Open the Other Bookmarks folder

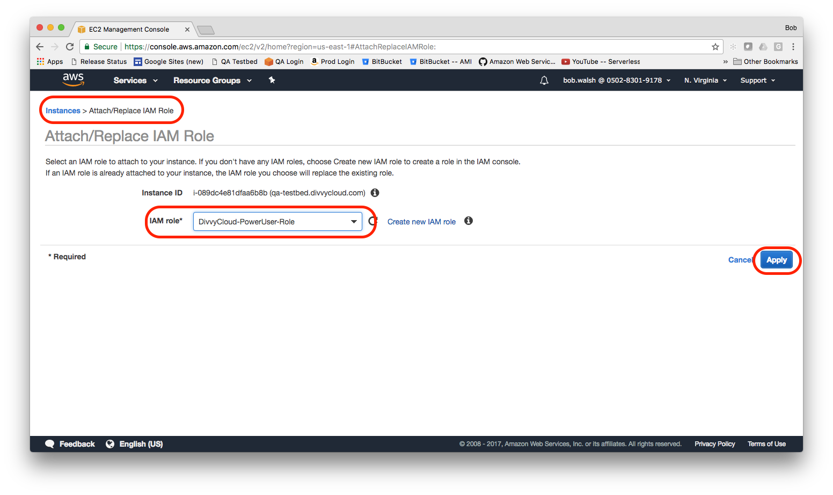(766, 62)
